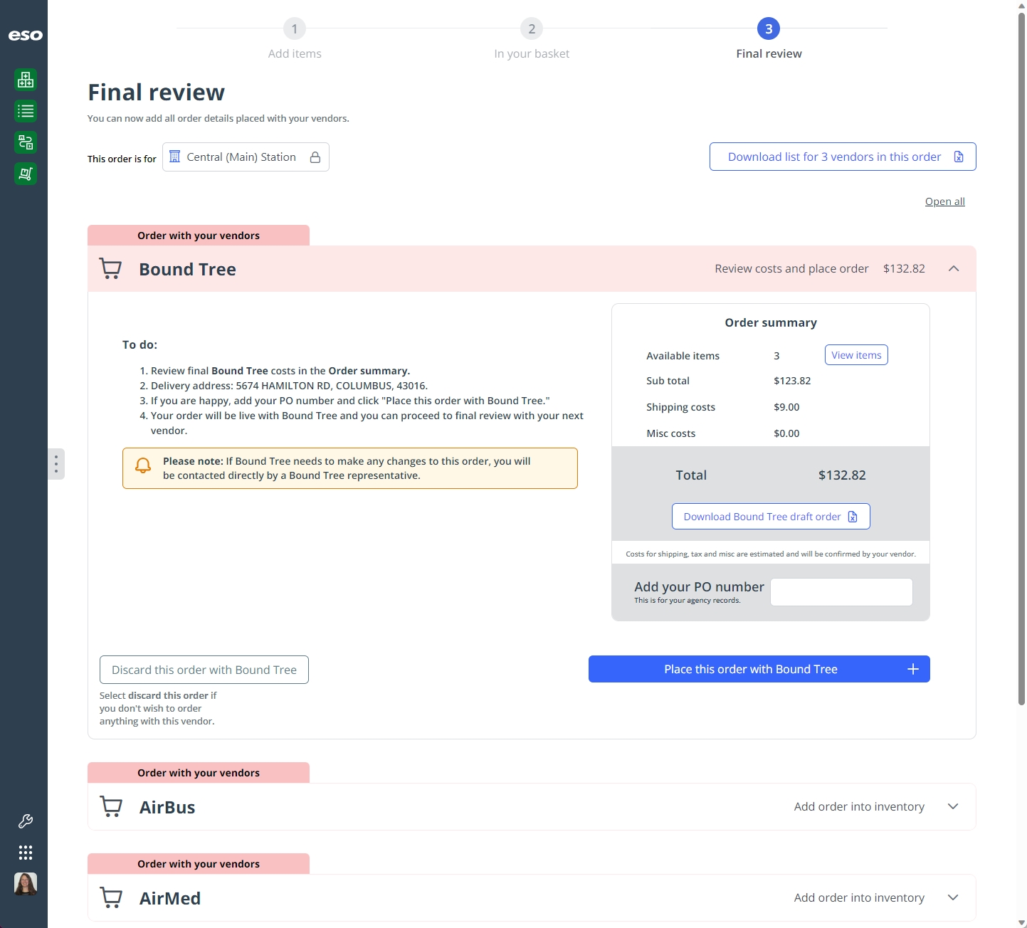
Task: Collapse the Bound Tree section chevron
Action: (954, 268)
